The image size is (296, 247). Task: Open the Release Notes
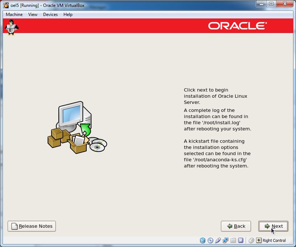tap(32, 226)
